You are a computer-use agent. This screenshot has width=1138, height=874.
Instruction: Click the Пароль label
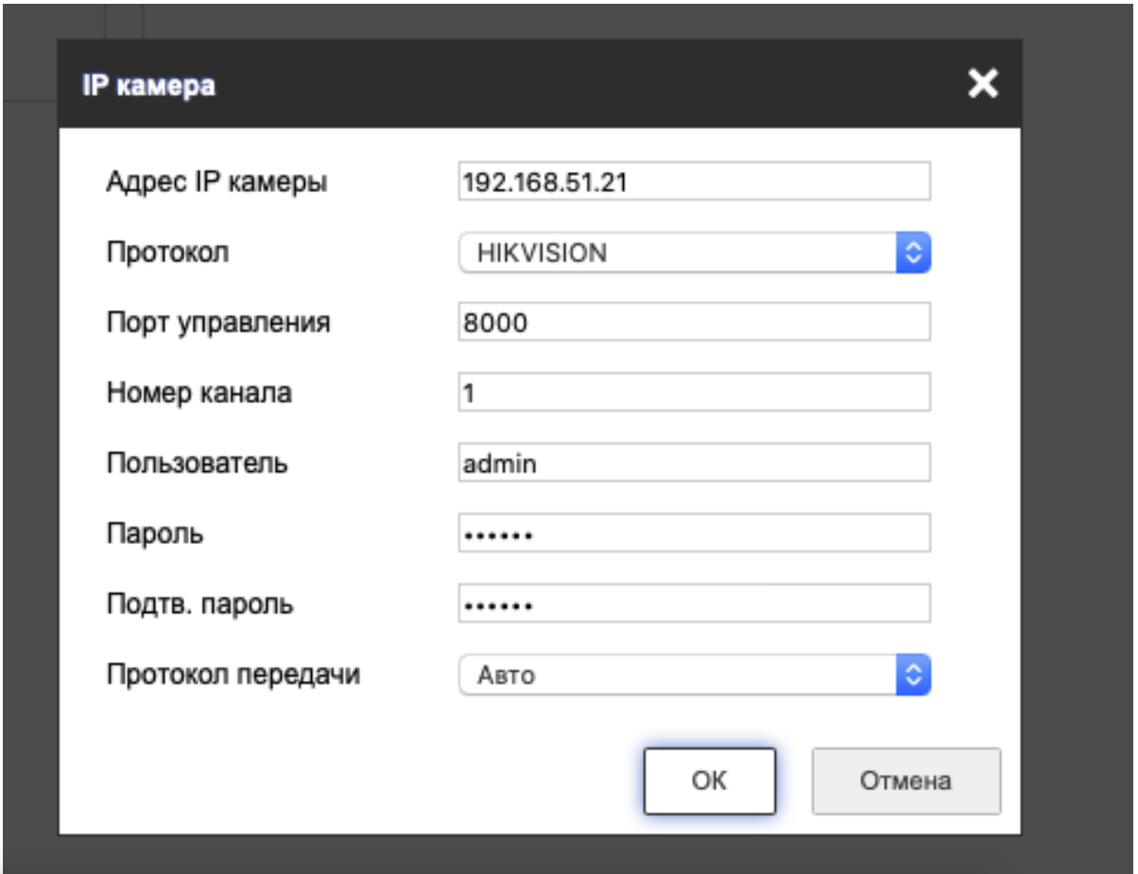coord(154,533)
